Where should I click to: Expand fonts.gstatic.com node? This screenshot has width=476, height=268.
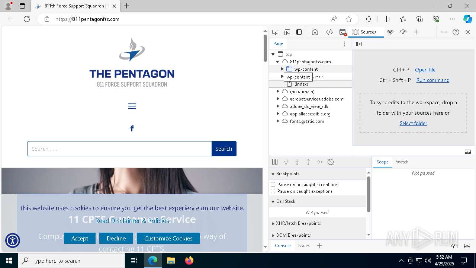(278, 121)
